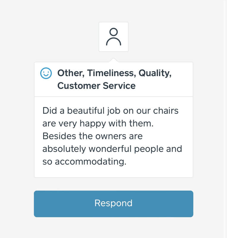Click the text "are very happy with them."
Screen dimensions: 227x238
coord(98,123)
